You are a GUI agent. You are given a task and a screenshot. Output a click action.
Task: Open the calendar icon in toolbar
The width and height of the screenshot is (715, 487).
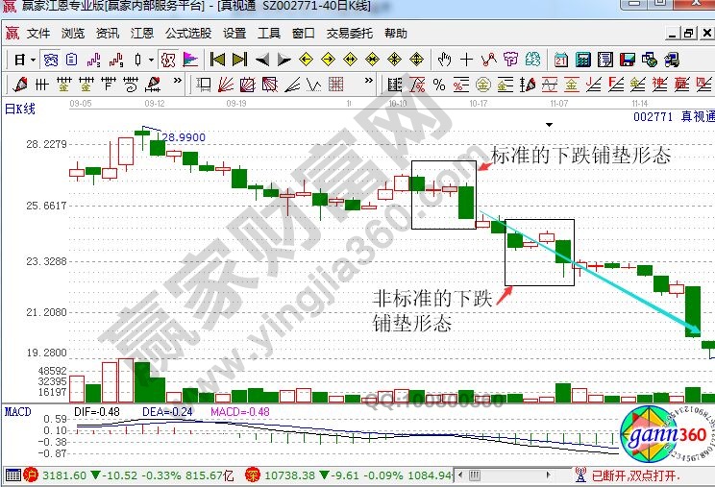coord(561,60)
